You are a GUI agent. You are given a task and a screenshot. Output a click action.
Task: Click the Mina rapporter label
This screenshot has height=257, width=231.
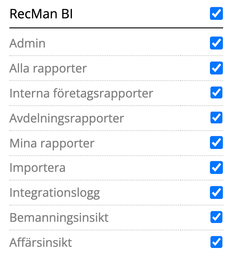52,143
